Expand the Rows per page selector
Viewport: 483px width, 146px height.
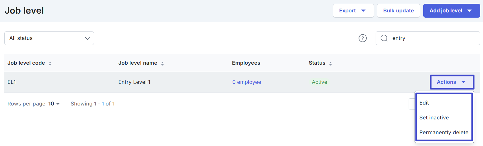pos(54,104)
